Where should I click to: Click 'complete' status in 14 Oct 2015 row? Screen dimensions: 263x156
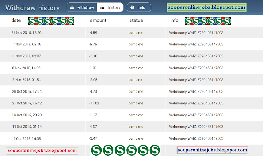(136, 115)
